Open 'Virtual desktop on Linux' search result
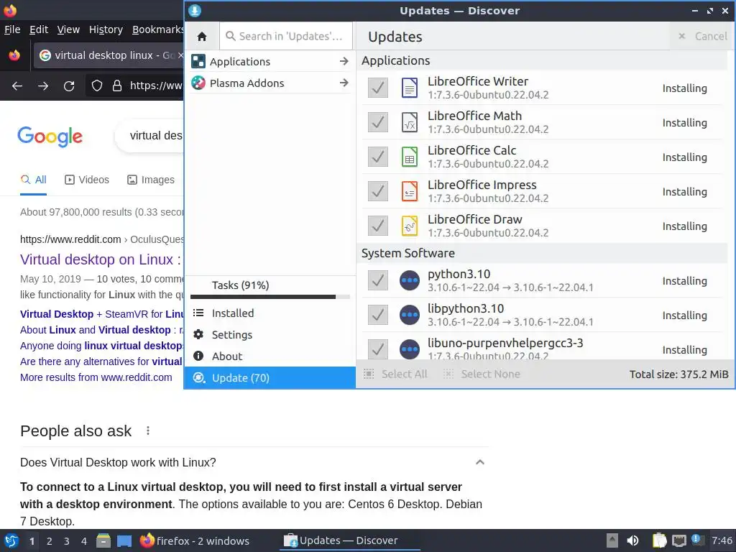The image size is (736, 552). 100,259
